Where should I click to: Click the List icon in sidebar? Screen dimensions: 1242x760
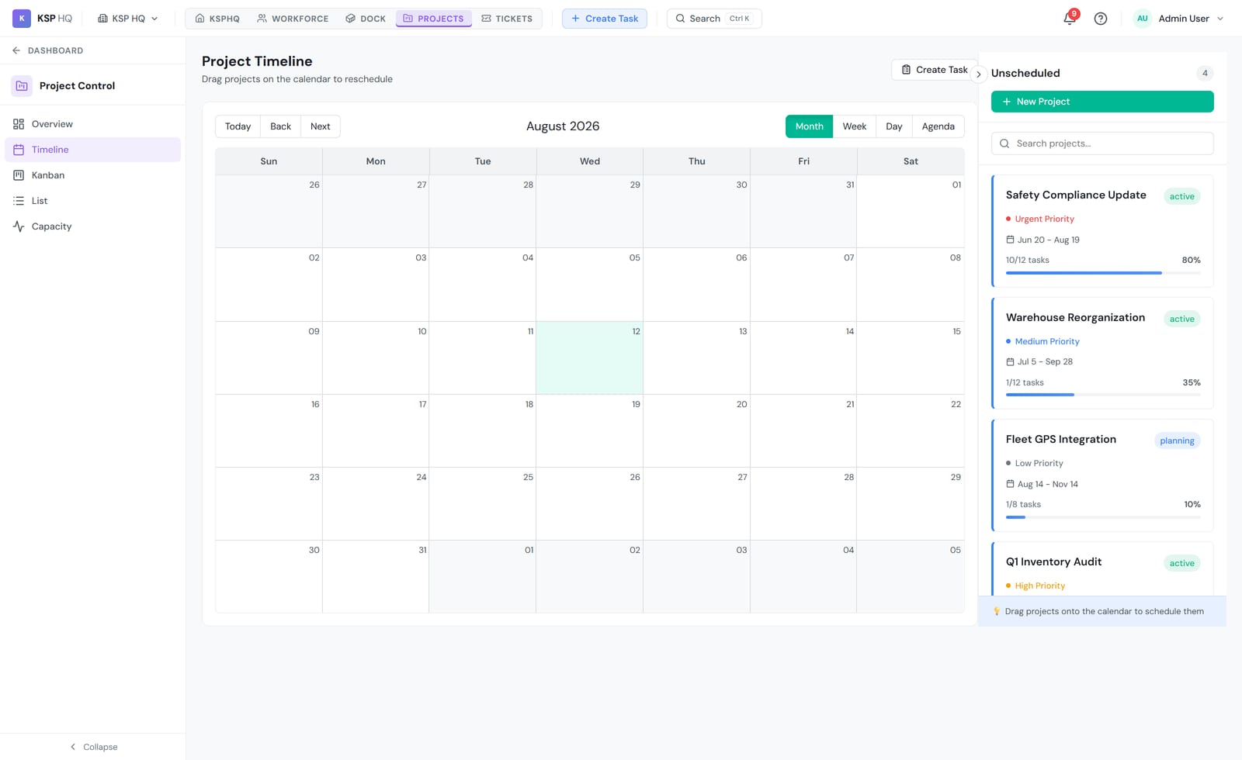[x=19, y=201]
